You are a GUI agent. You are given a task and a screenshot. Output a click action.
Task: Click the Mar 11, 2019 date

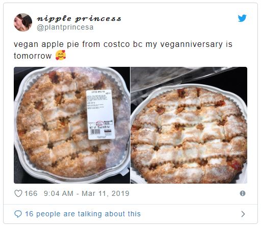106,193
